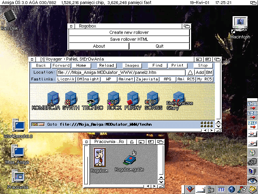258x194 pixels.
Task: Open Rogobox About dialog
Action: 99,46
